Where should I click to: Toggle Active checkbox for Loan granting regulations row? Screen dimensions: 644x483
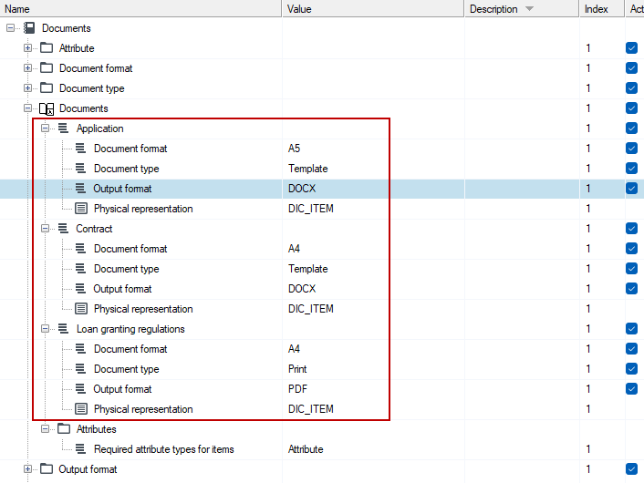(631, 329)
